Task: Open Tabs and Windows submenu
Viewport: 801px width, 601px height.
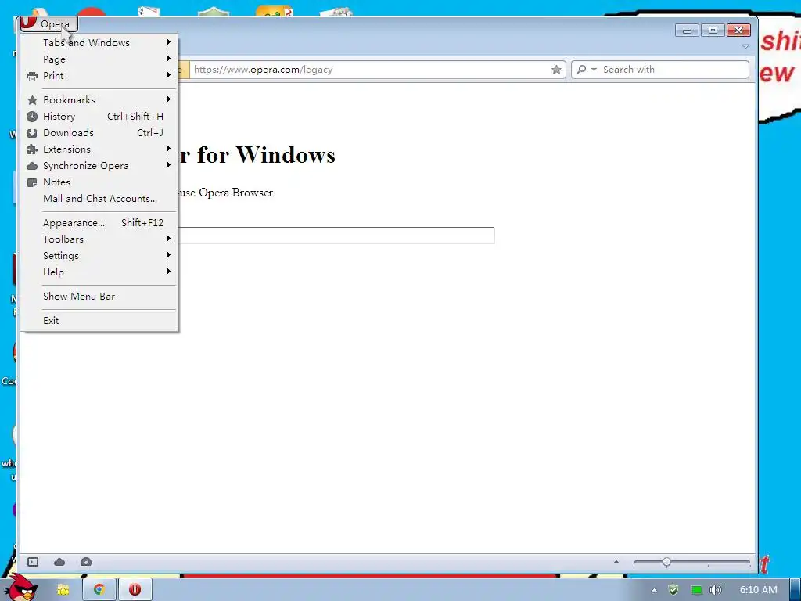Action: (99, 42)
